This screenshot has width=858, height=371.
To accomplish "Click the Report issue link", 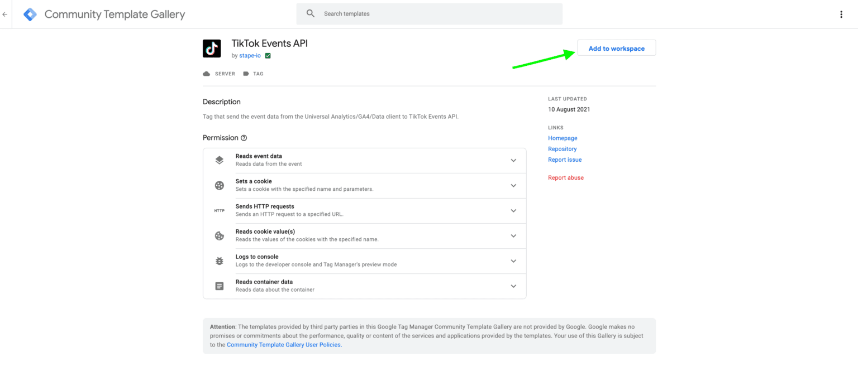I will pyautogui.click(x=565, y=160).
